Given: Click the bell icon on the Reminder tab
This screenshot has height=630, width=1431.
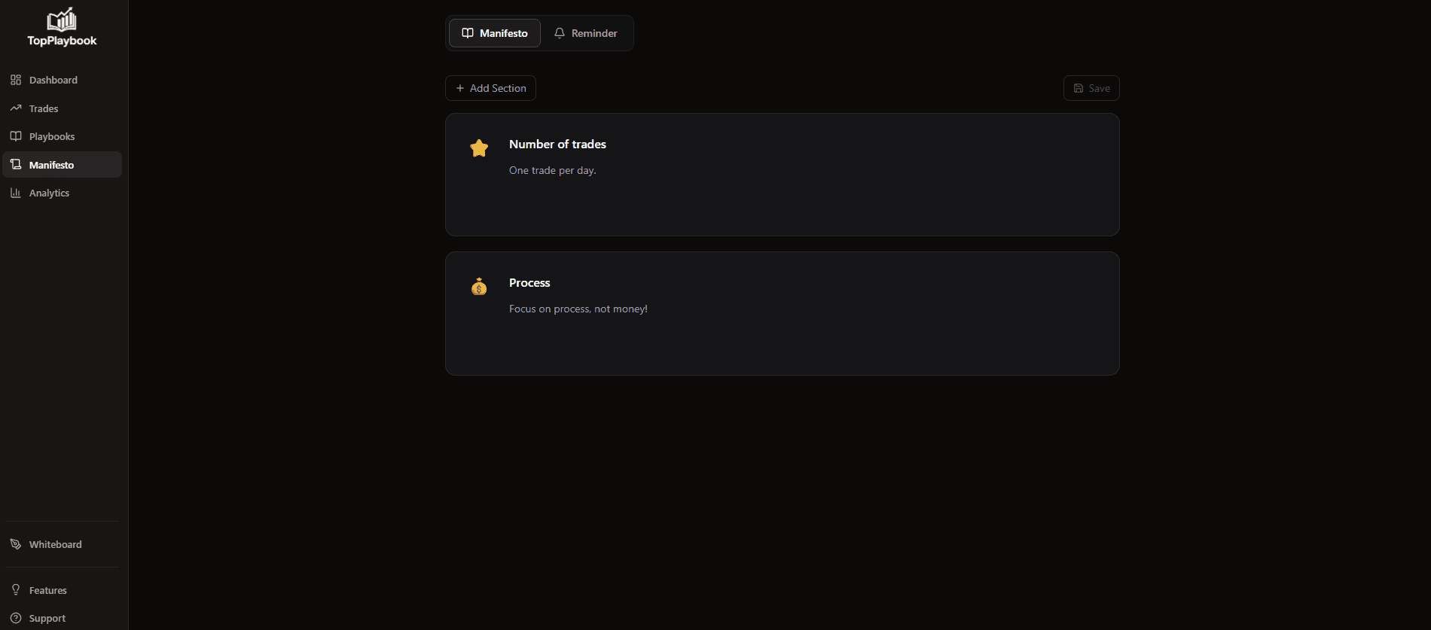Looking at the screenshot, I should point(560,32).
